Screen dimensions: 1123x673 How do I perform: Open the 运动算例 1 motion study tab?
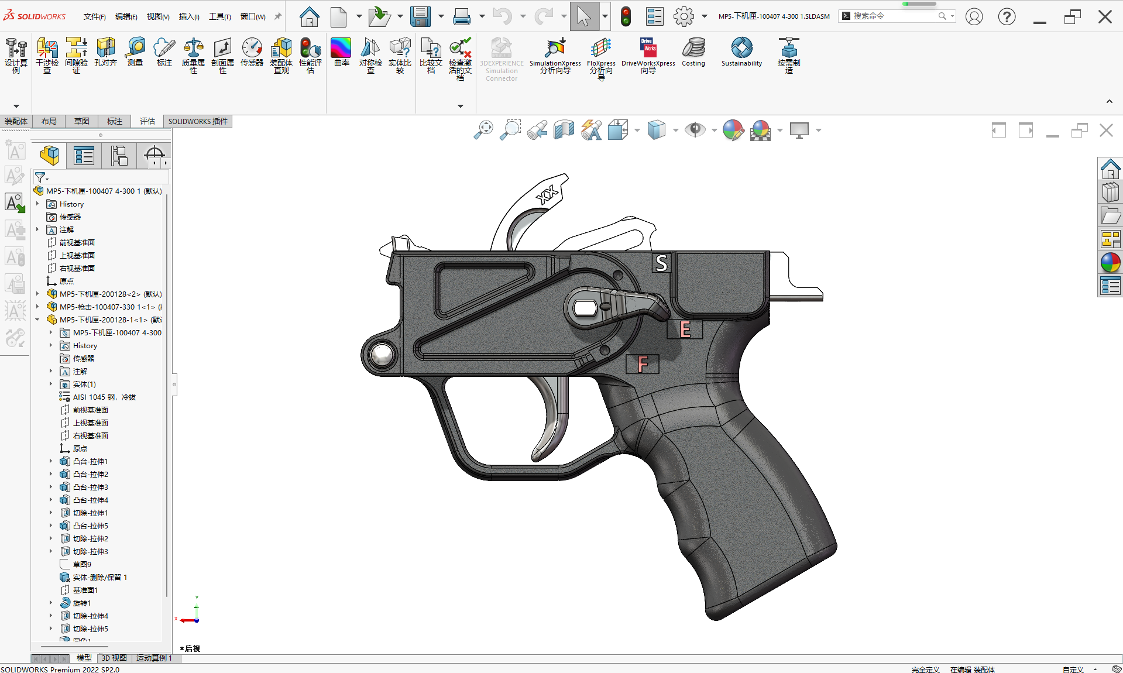(x=154, y=658)
